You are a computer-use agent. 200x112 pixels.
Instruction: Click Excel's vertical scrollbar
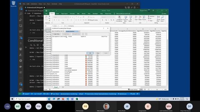tap(167, 57)
